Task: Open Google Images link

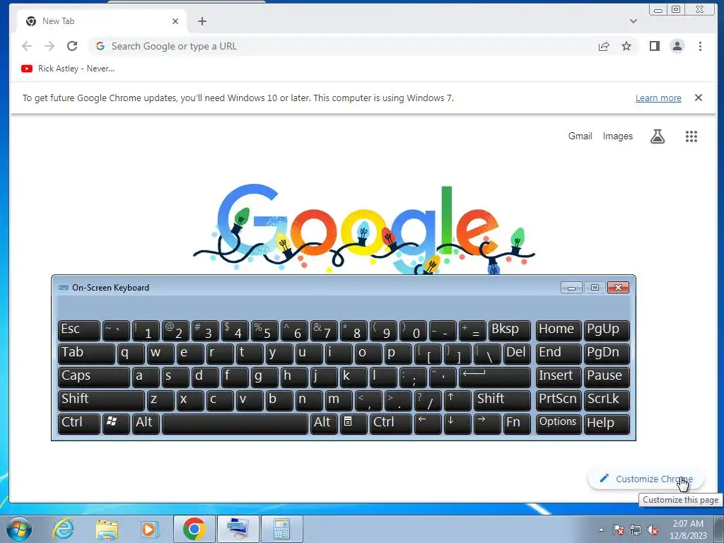Action: tap(617, 136)
